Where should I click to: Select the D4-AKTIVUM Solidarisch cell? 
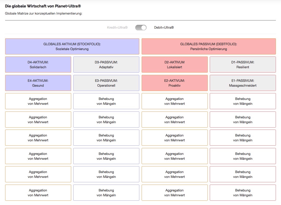pos(38,65)
